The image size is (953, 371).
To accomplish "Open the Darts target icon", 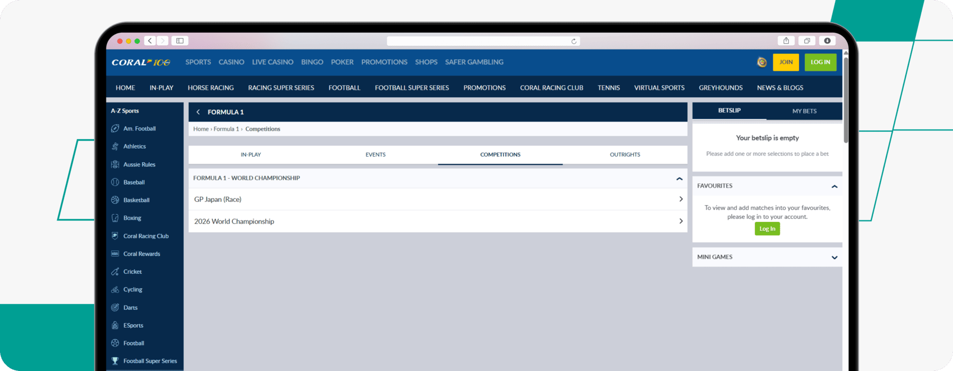I will [x=115, y=308].
